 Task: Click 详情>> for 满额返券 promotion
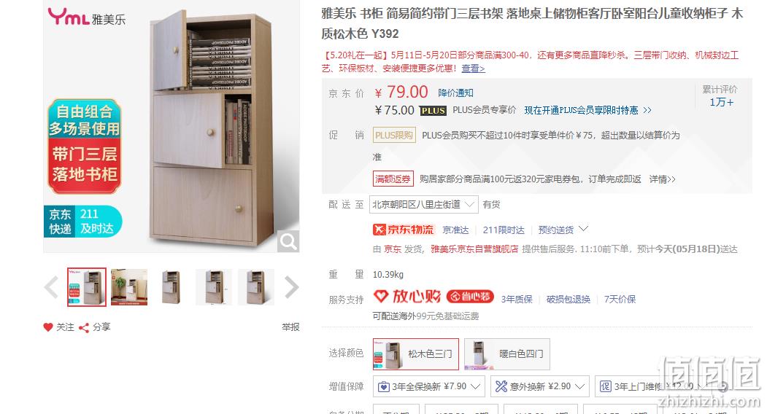[x=663, y=179]
